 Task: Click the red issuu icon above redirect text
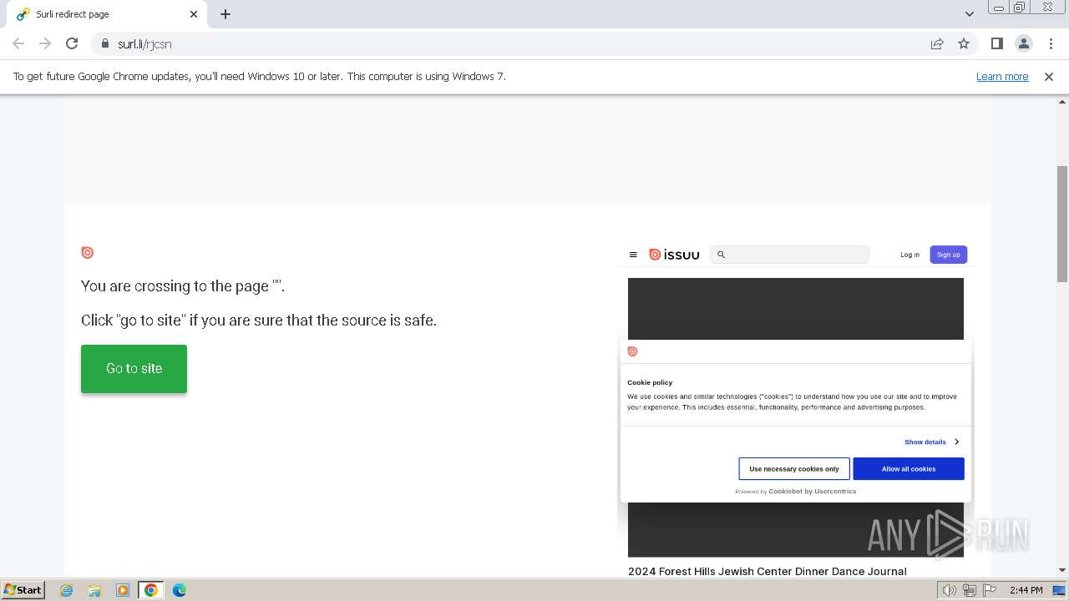tap(87, 252)
